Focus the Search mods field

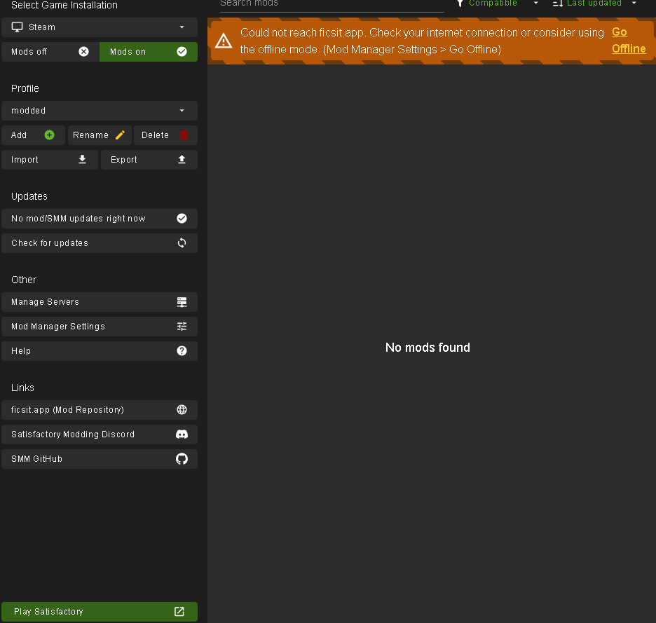click(332, 4)
